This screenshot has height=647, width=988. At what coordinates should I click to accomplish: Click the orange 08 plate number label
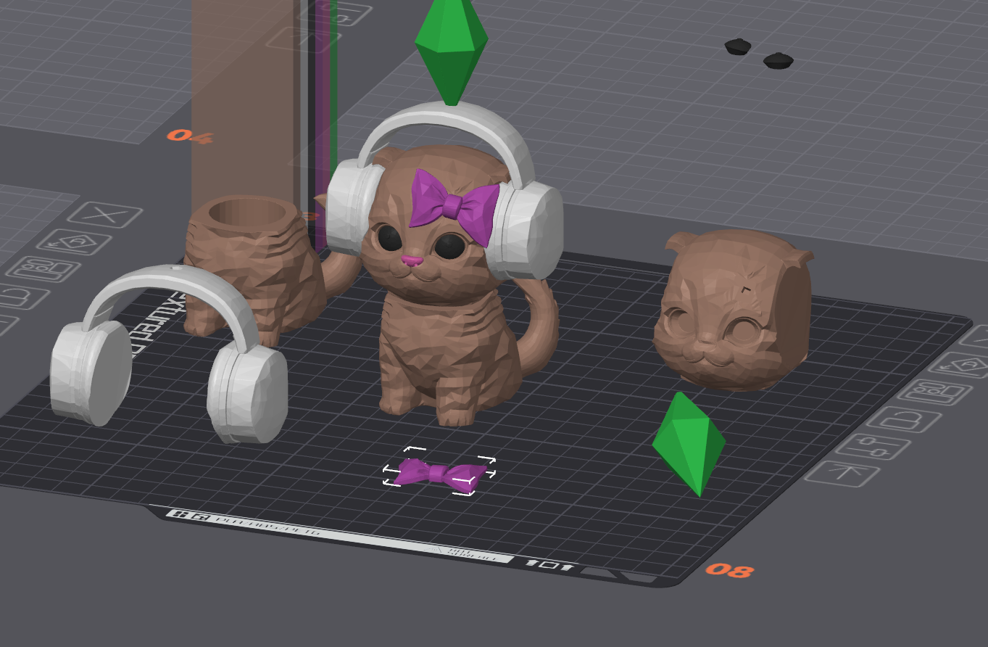728,570
